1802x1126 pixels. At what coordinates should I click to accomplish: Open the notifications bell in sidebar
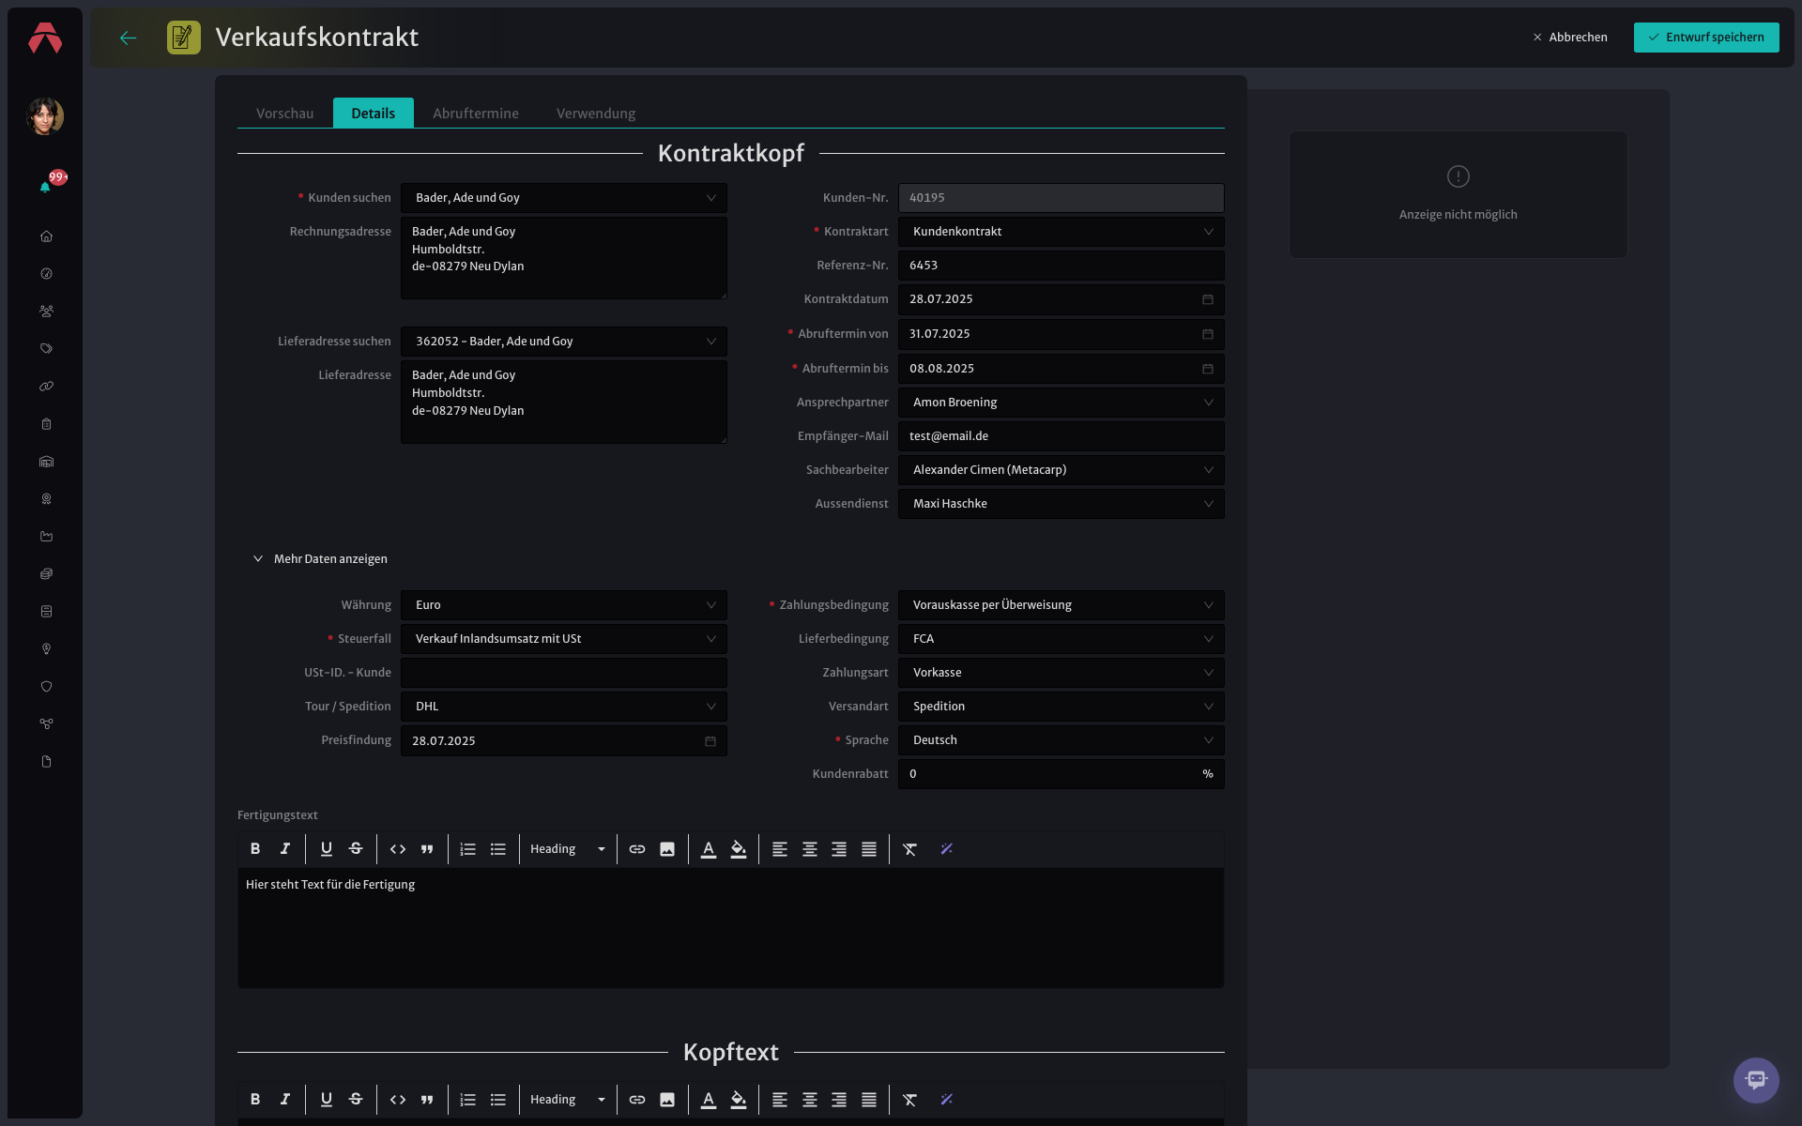[x=45, y=187]
